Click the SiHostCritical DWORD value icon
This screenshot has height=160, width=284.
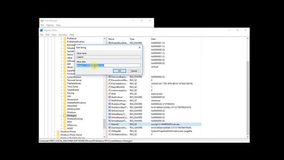click(110, 111)
